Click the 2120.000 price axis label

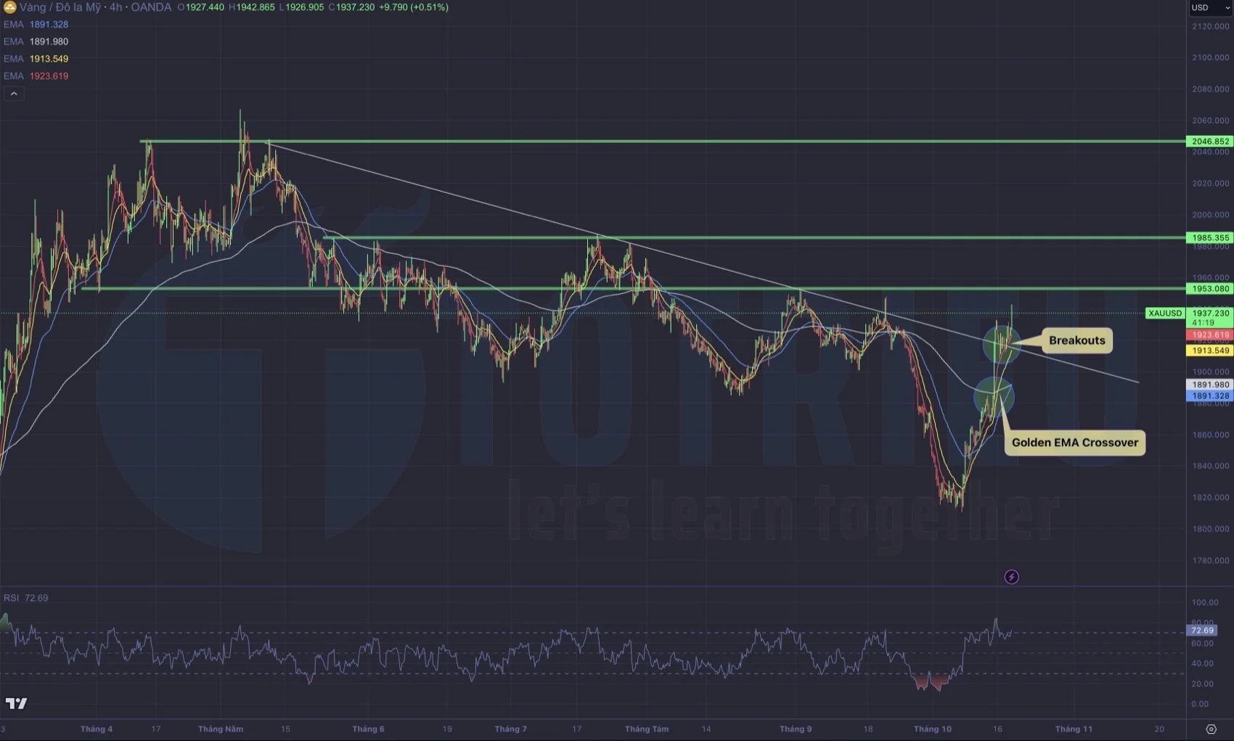pyautogui.click(x=1210, y=26)
